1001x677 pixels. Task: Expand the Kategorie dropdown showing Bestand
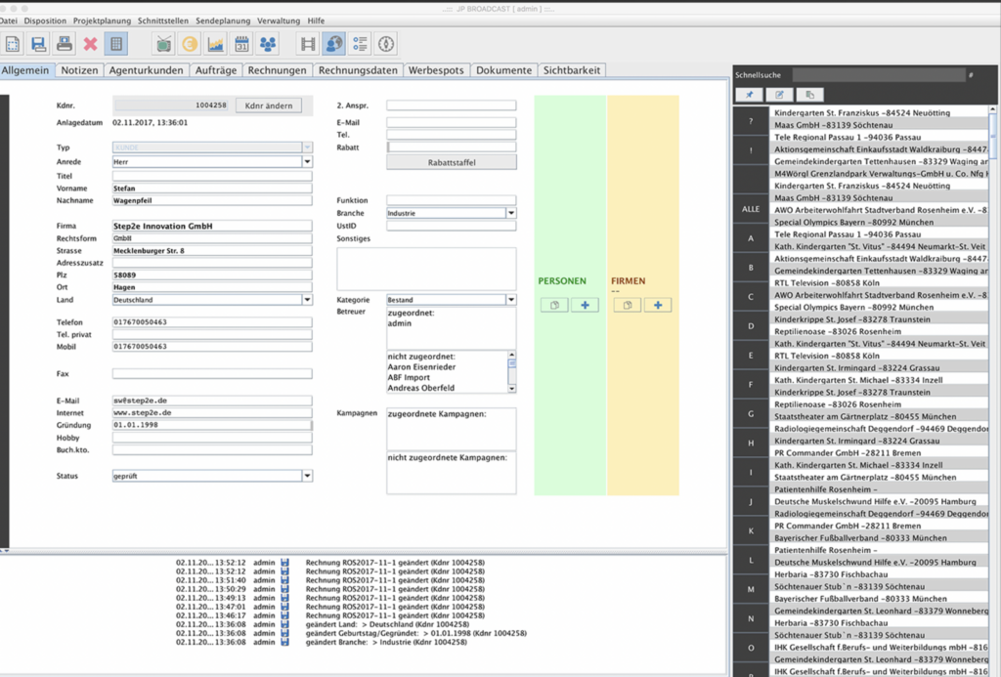click(x=510, y=300)
